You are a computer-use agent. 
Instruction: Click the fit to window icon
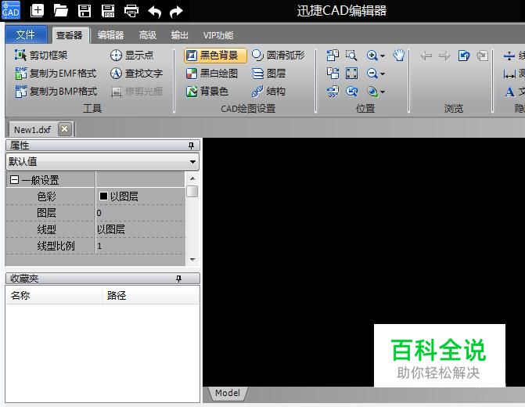(351, 74)
